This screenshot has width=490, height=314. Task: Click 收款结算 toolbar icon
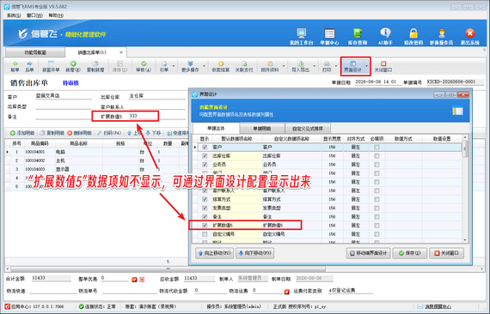[221, 66]
